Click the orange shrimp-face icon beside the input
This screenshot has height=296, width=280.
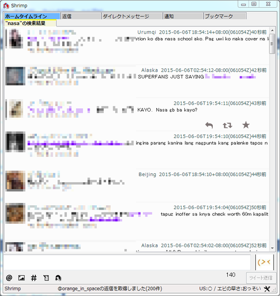264,262
